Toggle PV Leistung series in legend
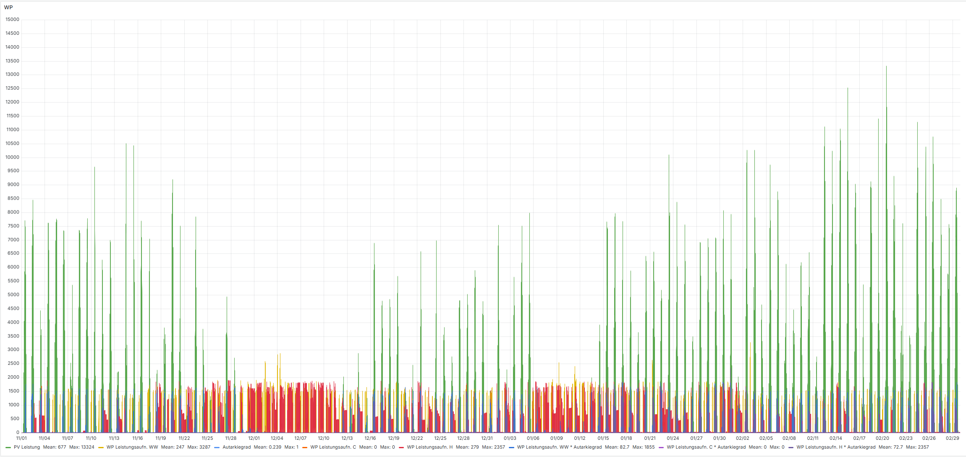This screenshot has width=966, height=457. coord(27,447)
